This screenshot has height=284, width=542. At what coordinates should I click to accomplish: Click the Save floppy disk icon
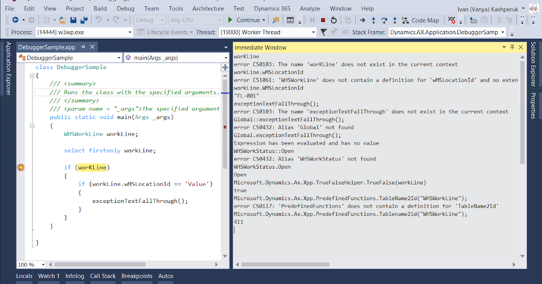(x=73, y=20)
